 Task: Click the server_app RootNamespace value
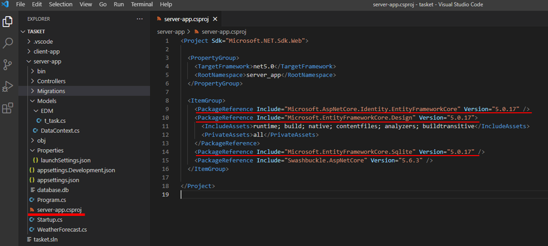[x=264, y=75]
